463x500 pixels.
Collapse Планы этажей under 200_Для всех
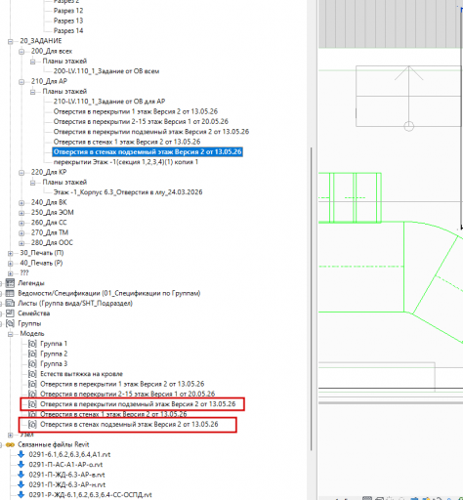point(32,62)
